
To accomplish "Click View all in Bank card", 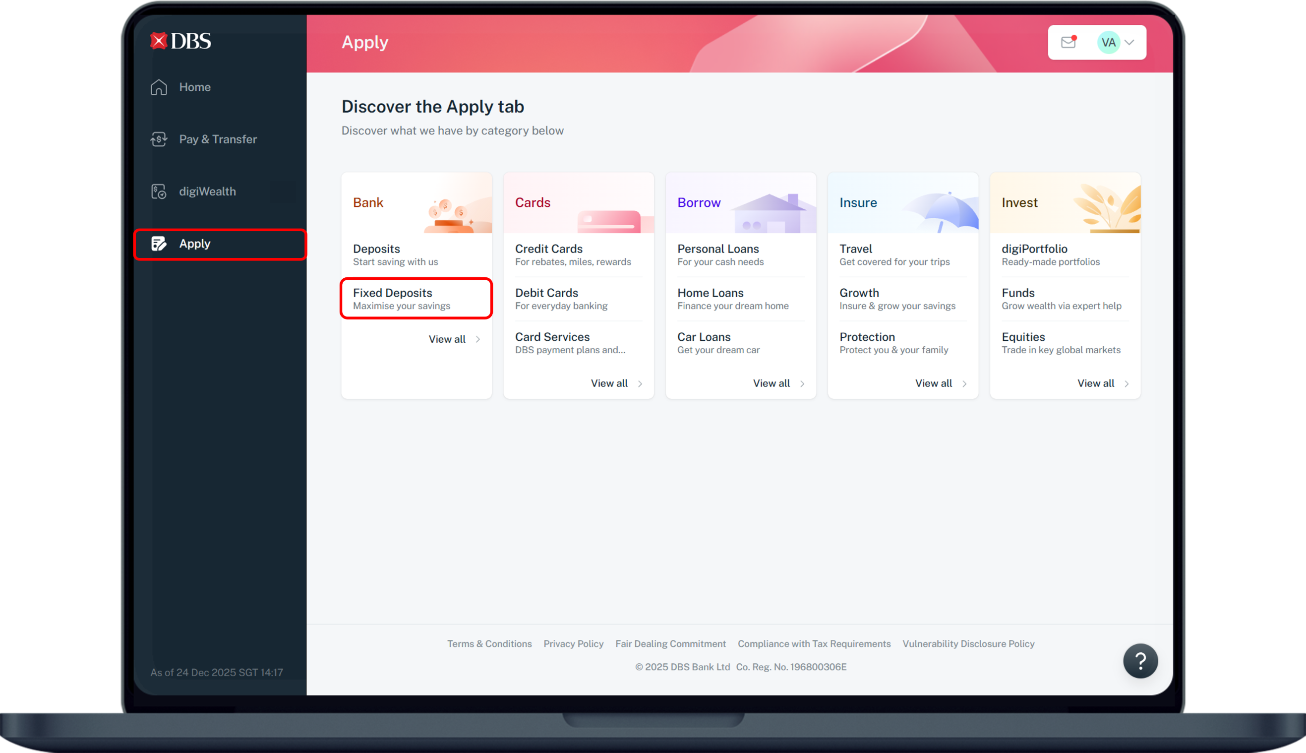I will 447,339.
